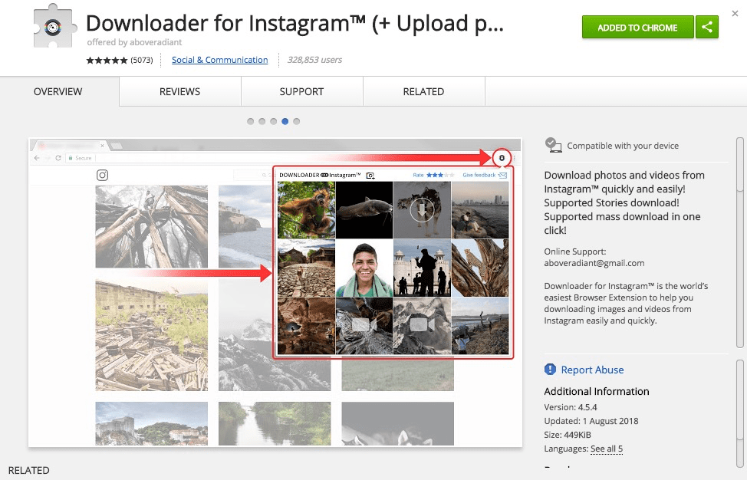Click the RELATED heading below the screenshot
The width and height of the screenshot is (747, 480).
pyautogui.click(x=28, y=471)
